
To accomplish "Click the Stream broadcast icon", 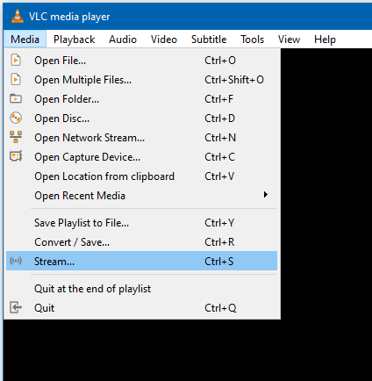I will pos(16,261).
